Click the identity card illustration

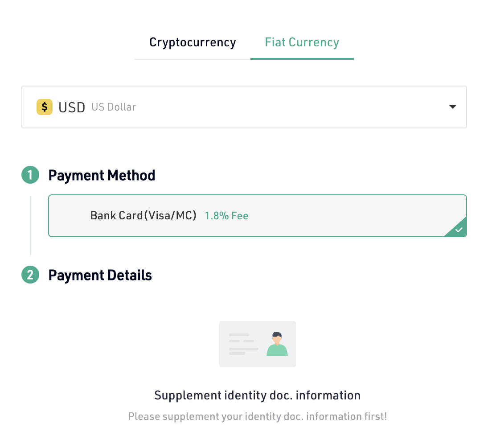(x=257, y=344)
